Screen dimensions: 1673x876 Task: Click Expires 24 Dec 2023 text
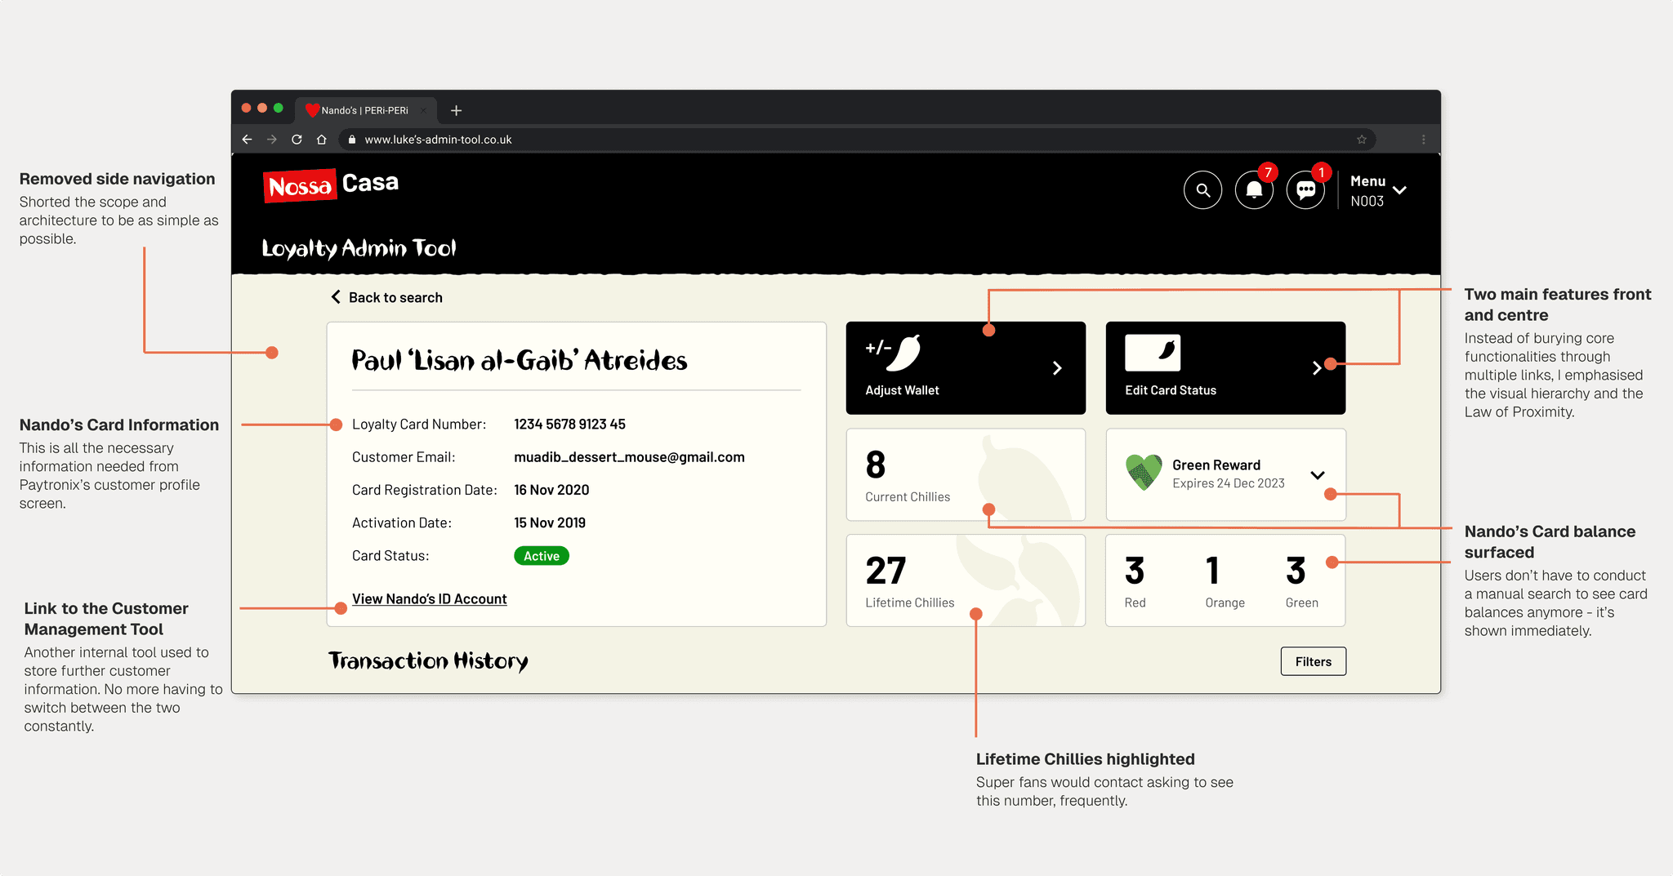pyautogui.click(x=1229, y=483)
